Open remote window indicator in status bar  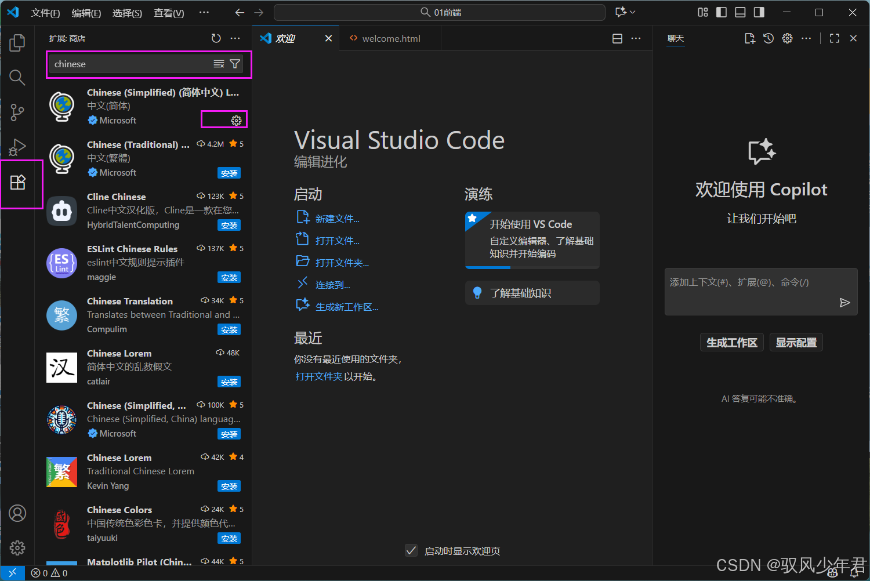(x=12, y=573)
